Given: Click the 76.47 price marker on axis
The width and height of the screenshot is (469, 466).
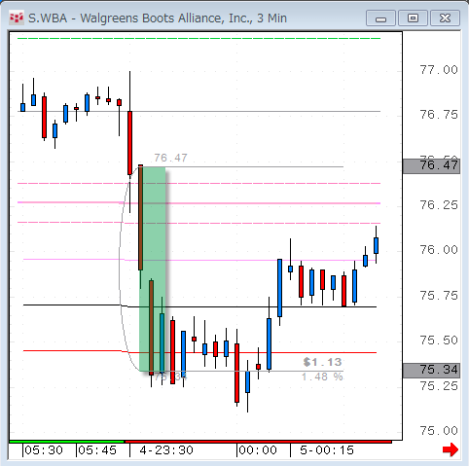Looking at the screenshot, I should (431, 165).
